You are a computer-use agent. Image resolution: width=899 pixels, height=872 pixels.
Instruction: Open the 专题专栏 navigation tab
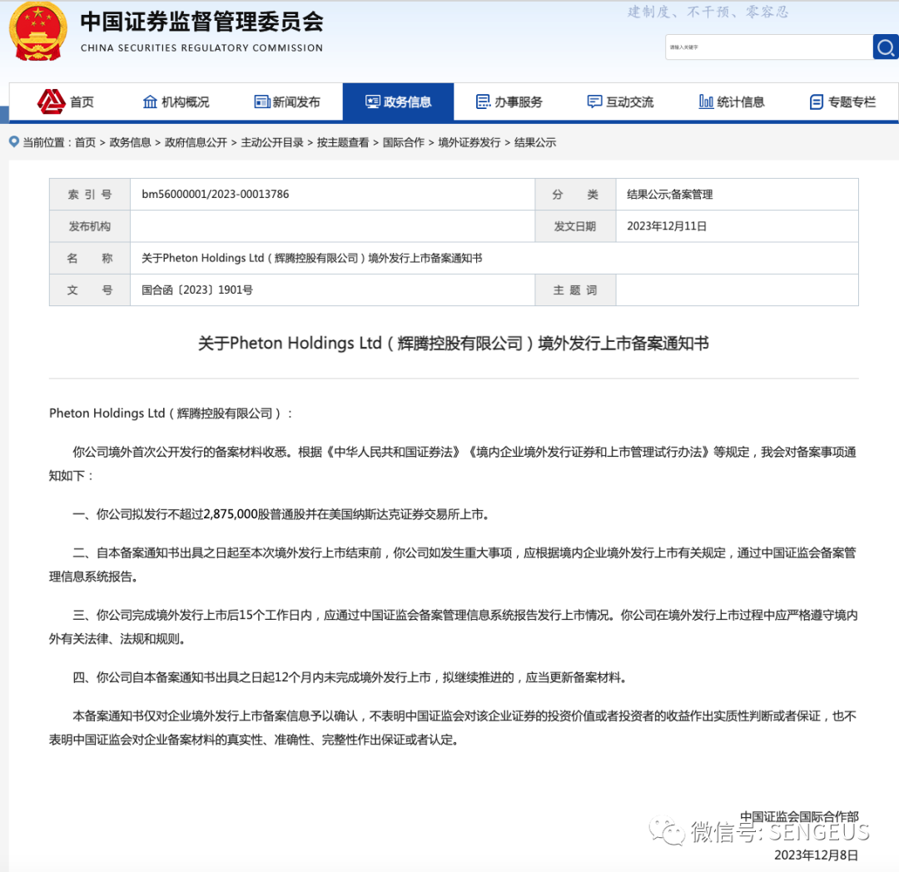pos(842,102)
